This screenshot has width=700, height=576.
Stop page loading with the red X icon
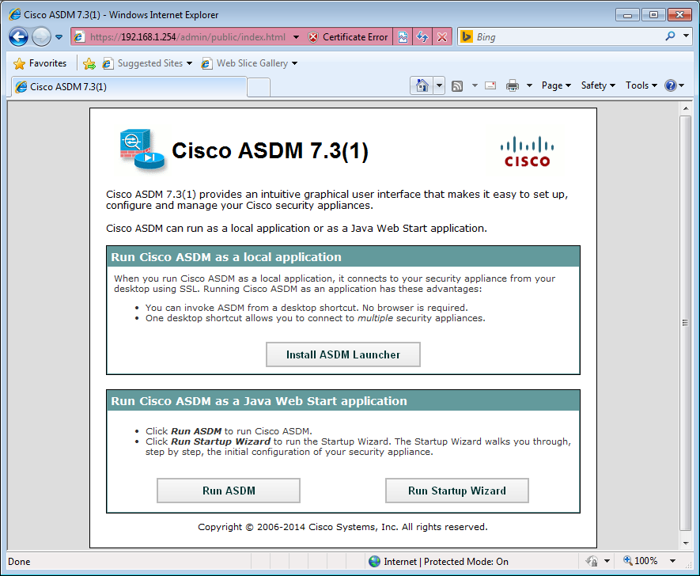click(442, 37)
